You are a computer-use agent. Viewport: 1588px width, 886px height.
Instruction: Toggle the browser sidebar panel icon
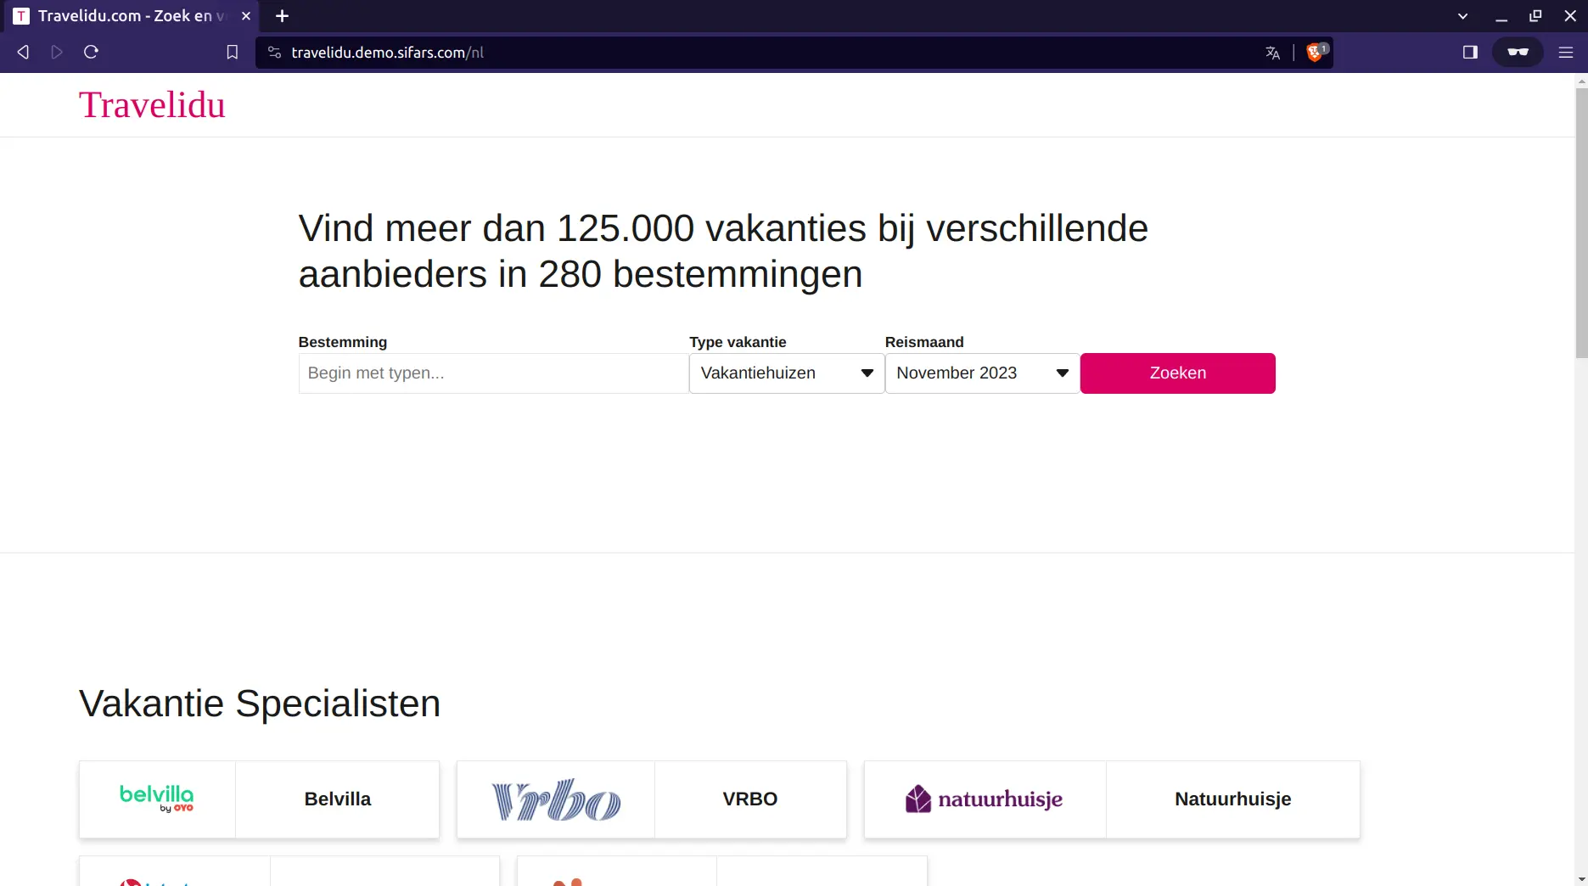click(x=1470, y=53)
